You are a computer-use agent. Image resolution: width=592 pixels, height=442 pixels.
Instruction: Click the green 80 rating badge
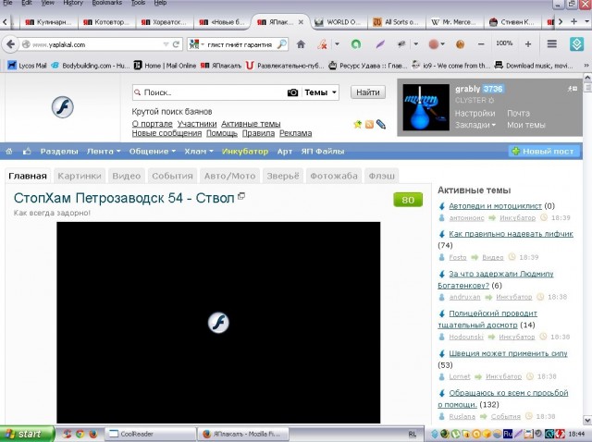[x=408, y=200]
